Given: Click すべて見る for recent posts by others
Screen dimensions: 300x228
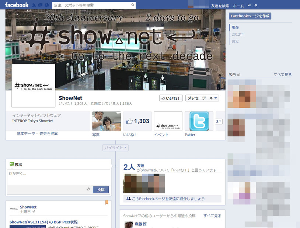Looking at the screenshot, I should 212,216.
